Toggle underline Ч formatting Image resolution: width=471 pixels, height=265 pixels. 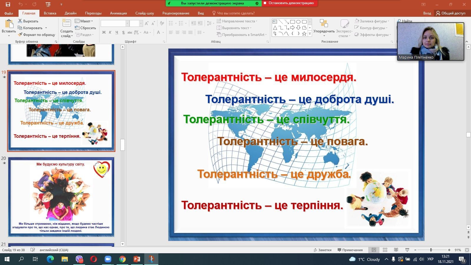[x=117, y=32]
